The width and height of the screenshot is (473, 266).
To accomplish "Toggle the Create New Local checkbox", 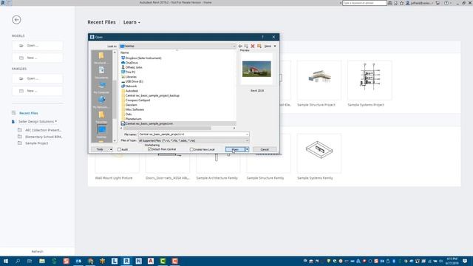I will pos(191,149).
